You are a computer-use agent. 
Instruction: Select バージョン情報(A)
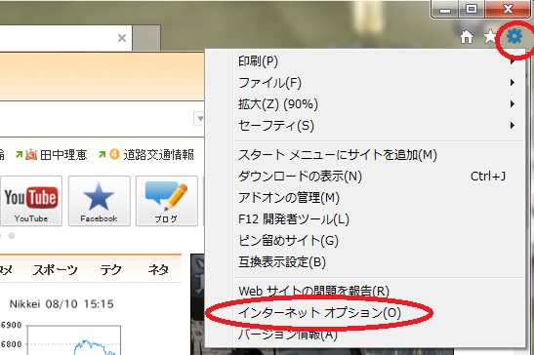click(x=379, y=335)
